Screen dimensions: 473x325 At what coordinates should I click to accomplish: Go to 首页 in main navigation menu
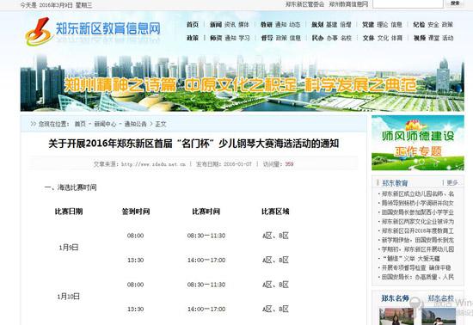(x=193, y=25)
